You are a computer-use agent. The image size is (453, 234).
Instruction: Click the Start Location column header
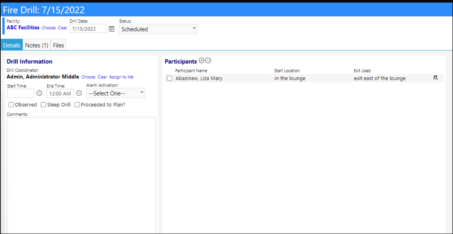[x=287, y=70]
